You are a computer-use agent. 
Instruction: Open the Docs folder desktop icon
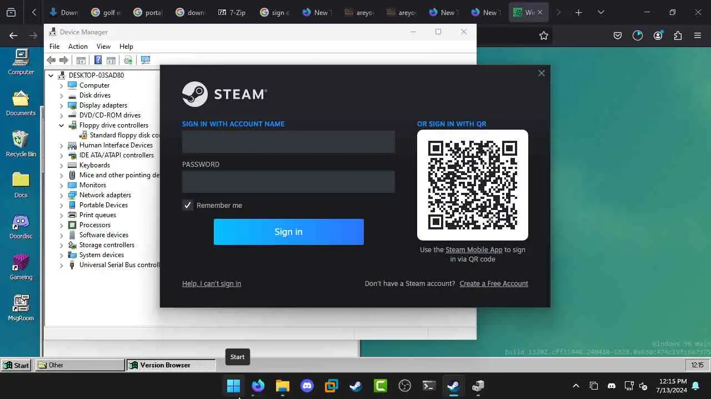(x=21, y=185)
